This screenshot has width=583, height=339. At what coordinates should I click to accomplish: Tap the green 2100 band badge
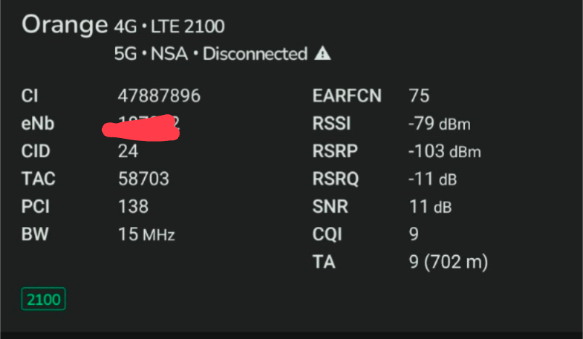pos(43,299)
